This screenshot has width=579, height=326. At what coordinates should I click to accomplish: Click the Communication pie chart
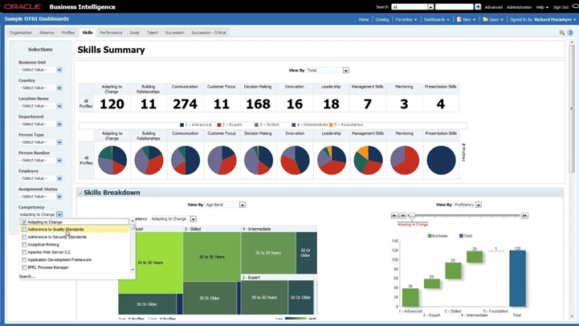pyautogui.click(x=186, y=161)
